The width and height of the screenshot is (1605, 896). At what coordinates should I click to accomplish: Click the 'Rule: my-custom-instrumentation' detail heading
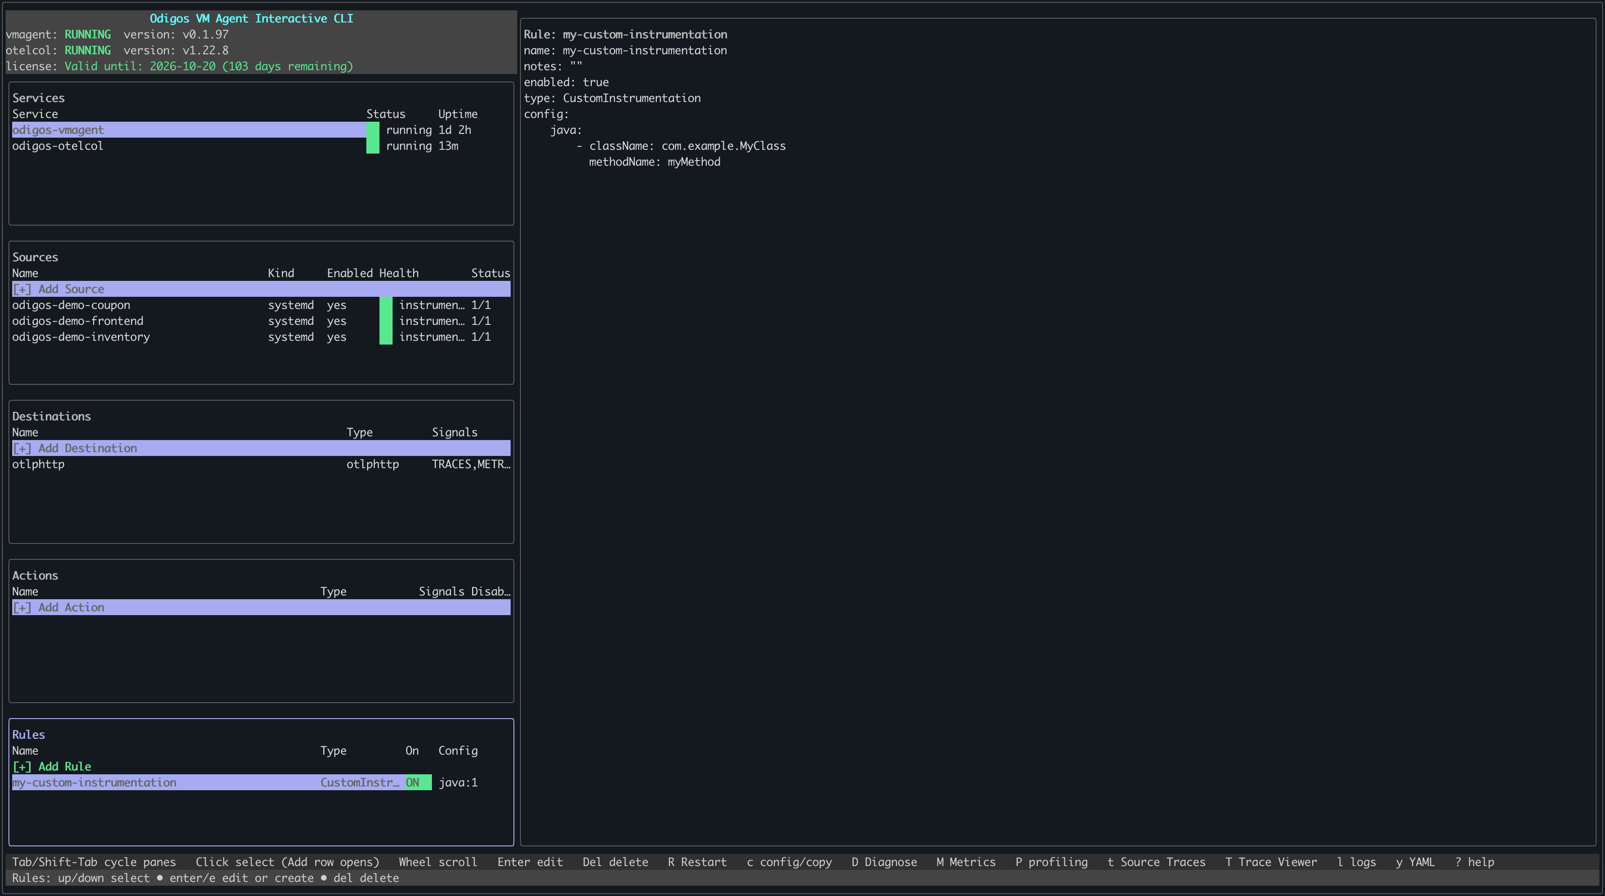[625, 35]
